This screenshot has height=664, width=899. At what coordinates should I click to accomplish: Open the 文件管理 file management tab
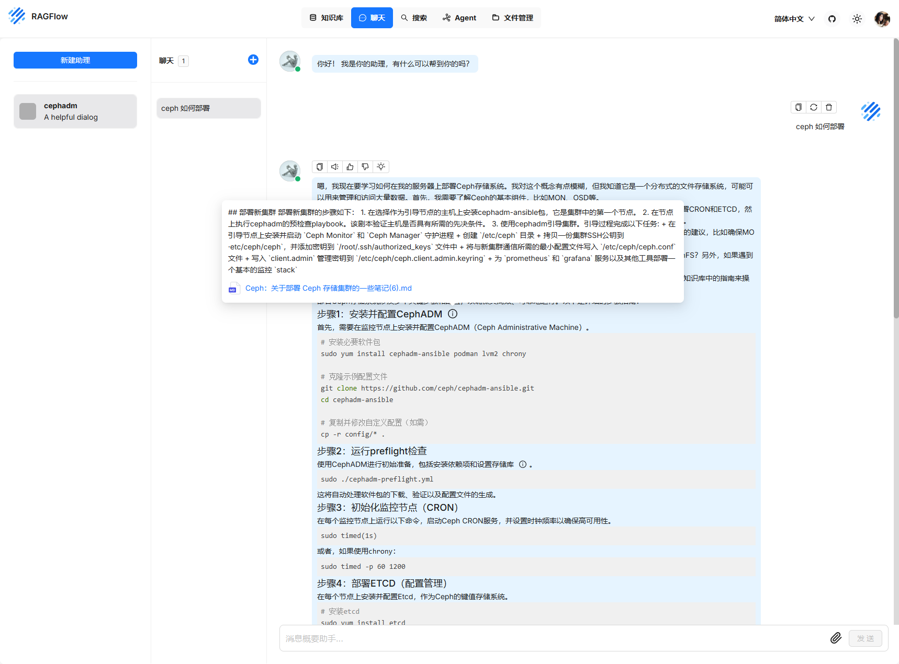coord(513,18)
